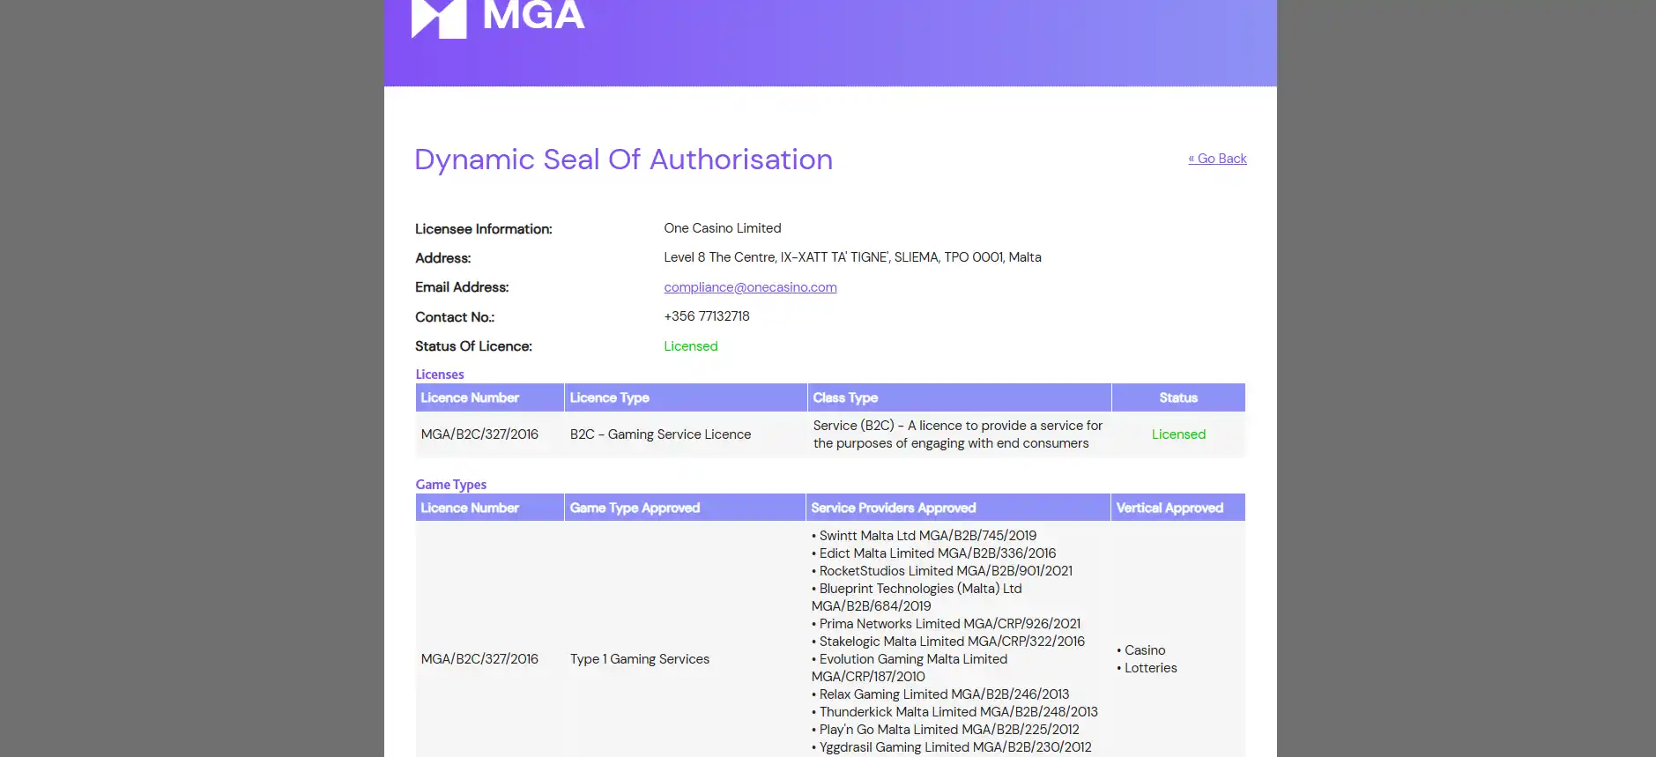
Task: Select MGA/B2C/327/2016 in the Game Types row
Action: pyautogui.click(x=479, y=659)
